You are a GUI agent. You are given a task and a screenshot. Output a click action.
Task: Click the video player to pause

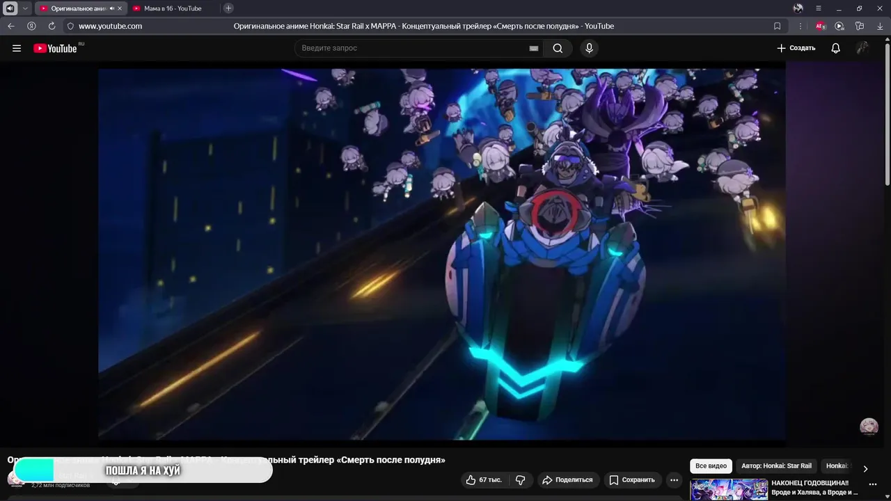pos(441,254)
